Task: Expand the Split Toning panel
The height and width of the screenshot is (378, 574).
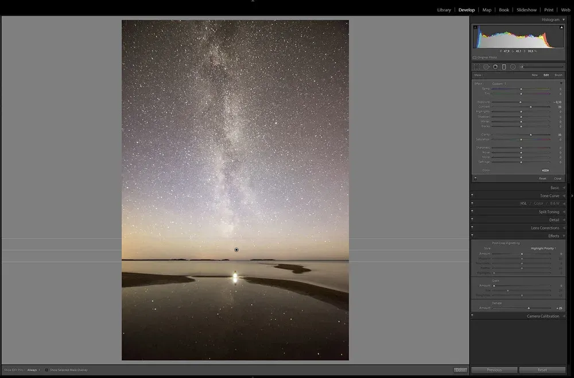Action: click(x=564, y=212)
